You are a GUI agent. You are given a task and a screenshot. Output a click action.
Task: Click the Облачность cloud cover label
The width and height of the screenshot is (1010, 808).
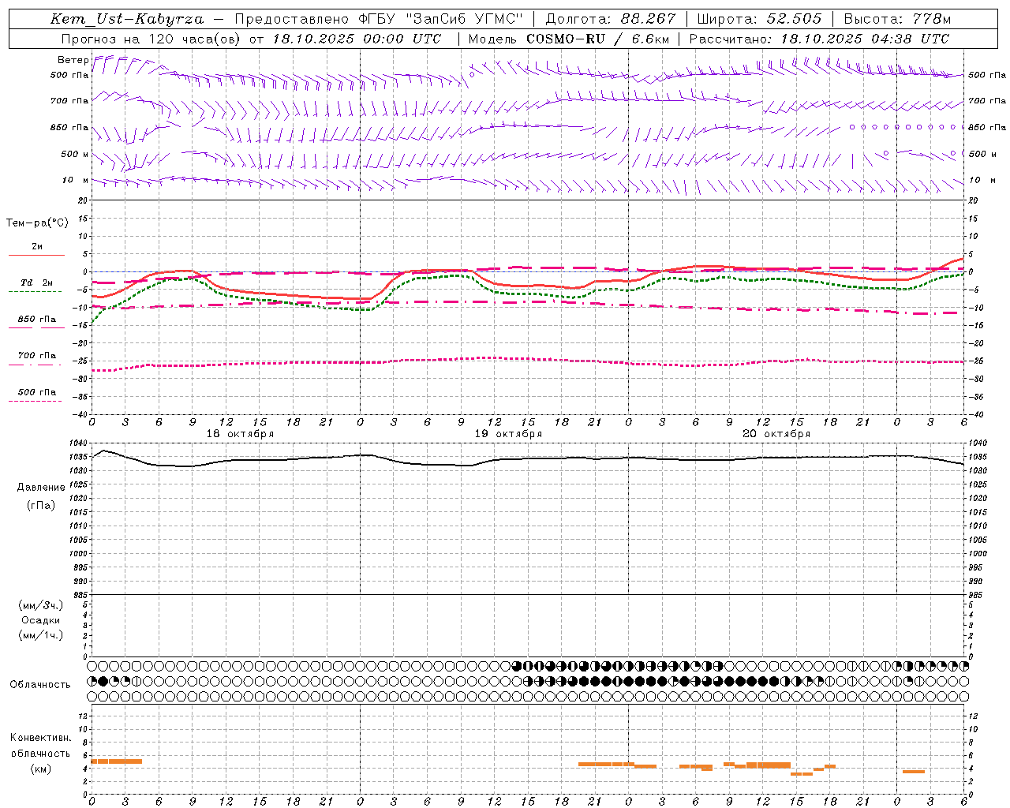click(x=40, y=684)
